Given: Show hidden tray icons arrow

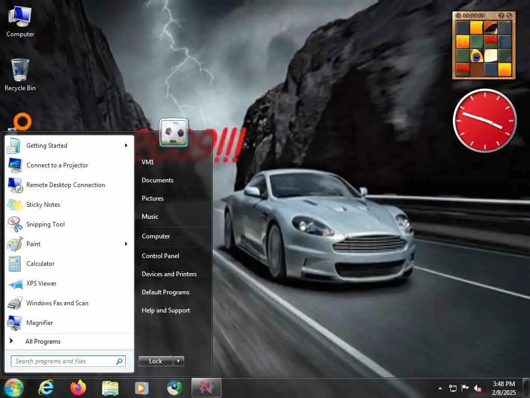Looking at the screenshot, I should [x=440, y=388].
